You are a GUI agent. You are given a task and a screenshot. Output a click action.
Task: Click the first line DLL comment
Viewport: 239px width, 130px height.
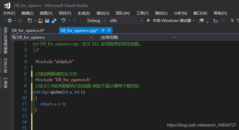(89, 44)
